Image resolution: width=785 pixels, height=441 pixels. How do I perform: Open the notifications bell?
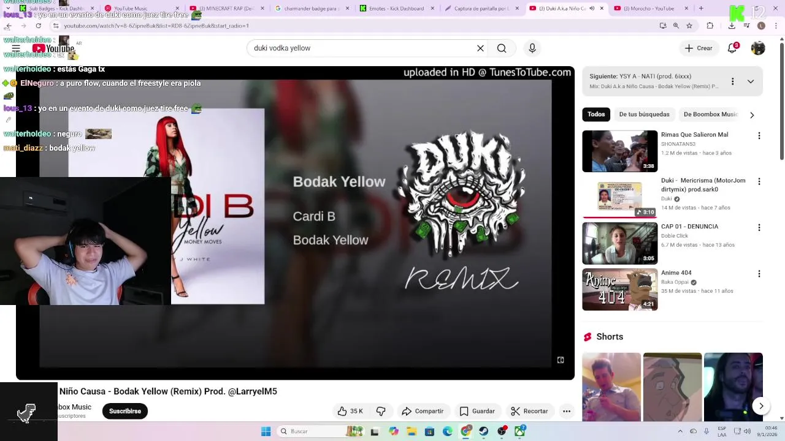732,48
